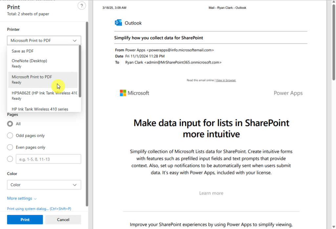Click the preview scrollbar down arrow
The image size is (336, 229).
click(334, 227)
